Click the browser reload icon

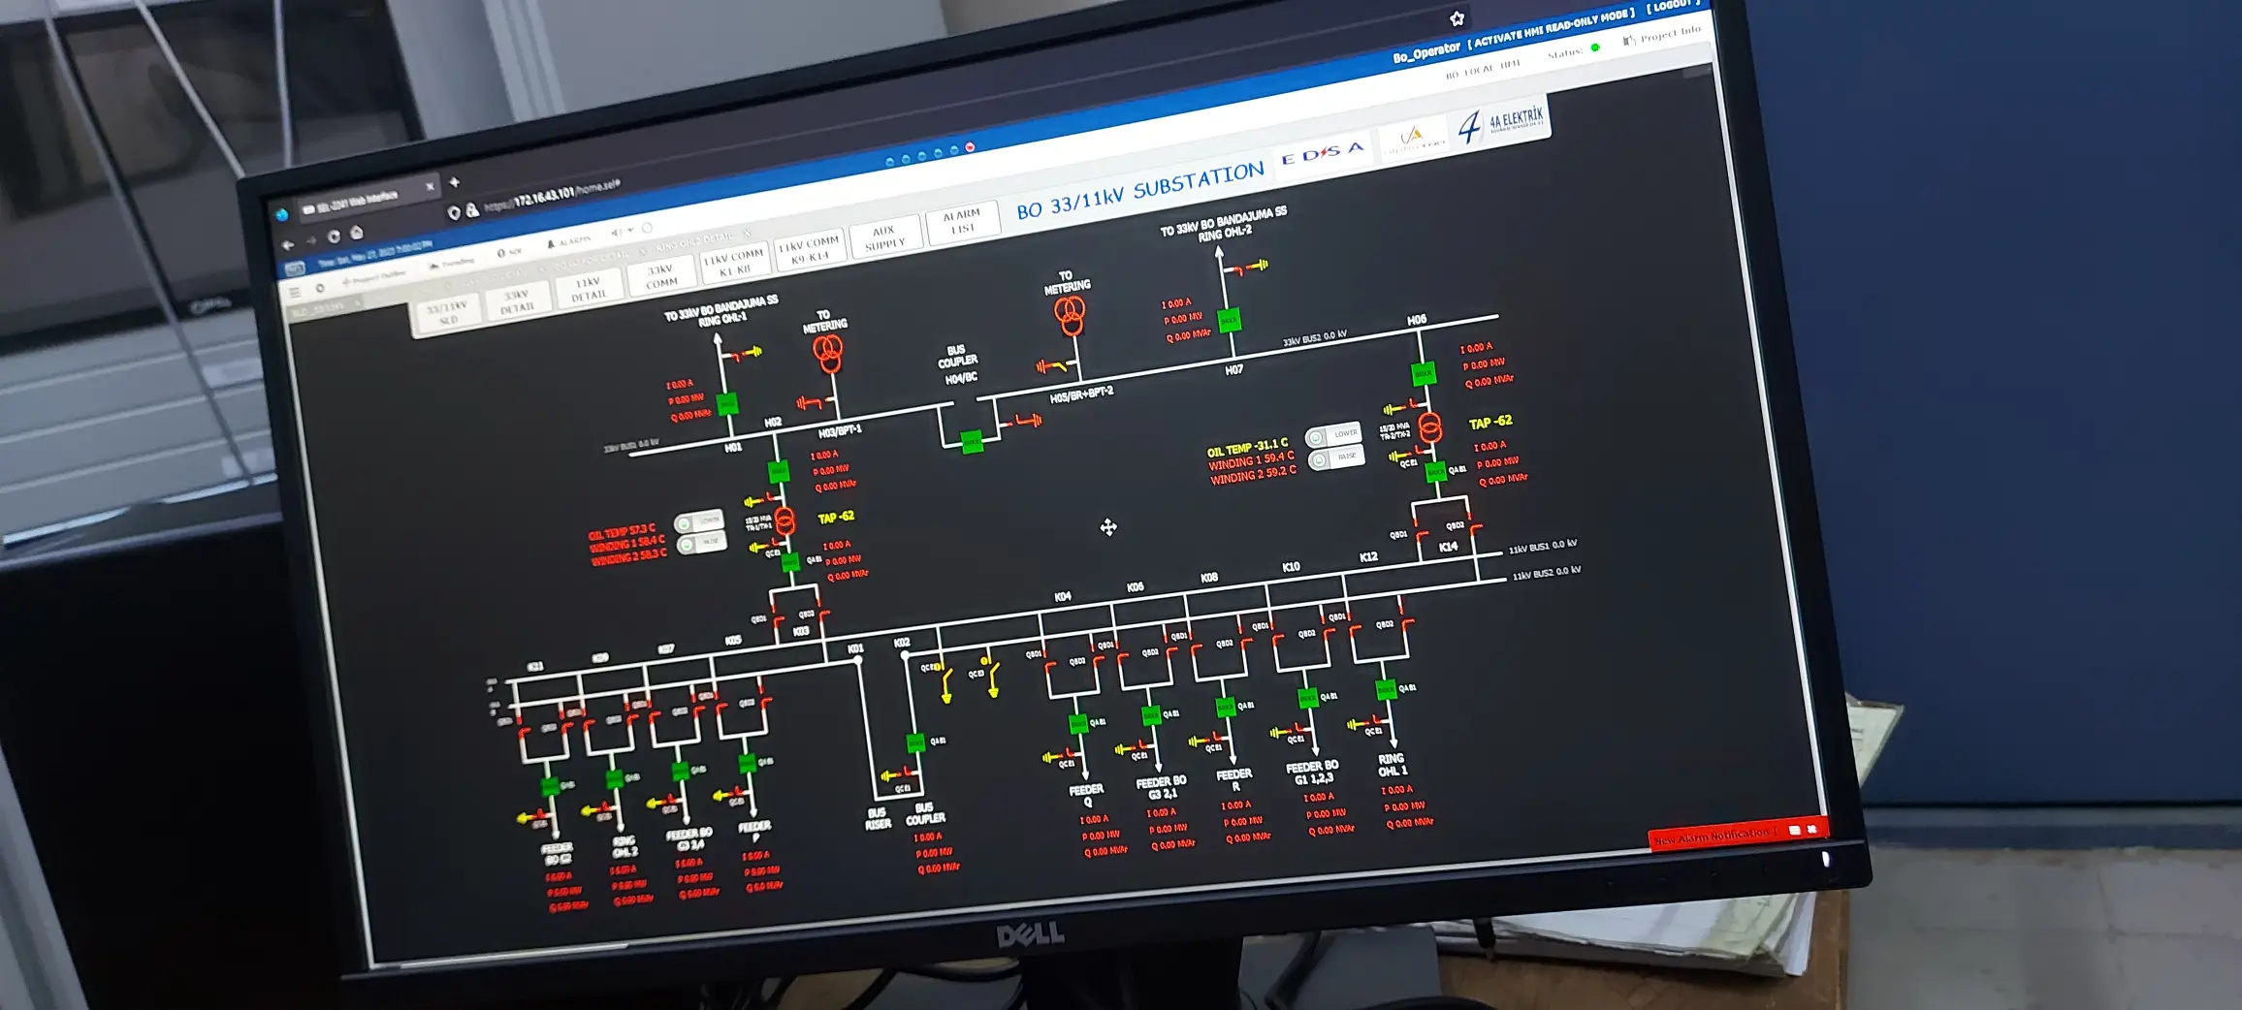(334, 237)
